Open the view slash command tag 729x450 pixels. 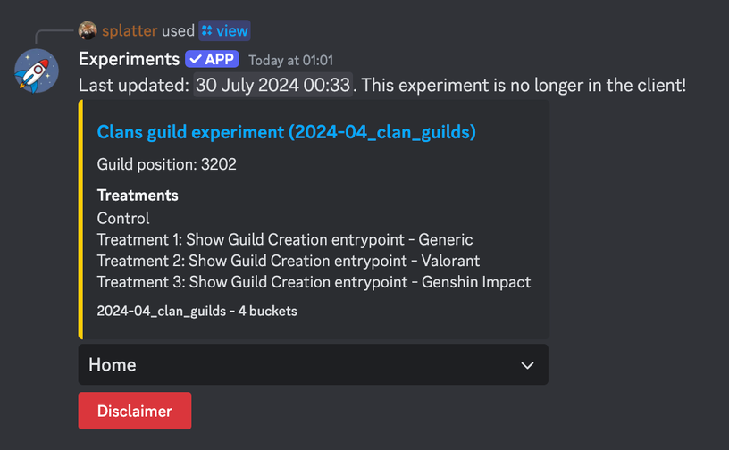(x=224, y=30)
